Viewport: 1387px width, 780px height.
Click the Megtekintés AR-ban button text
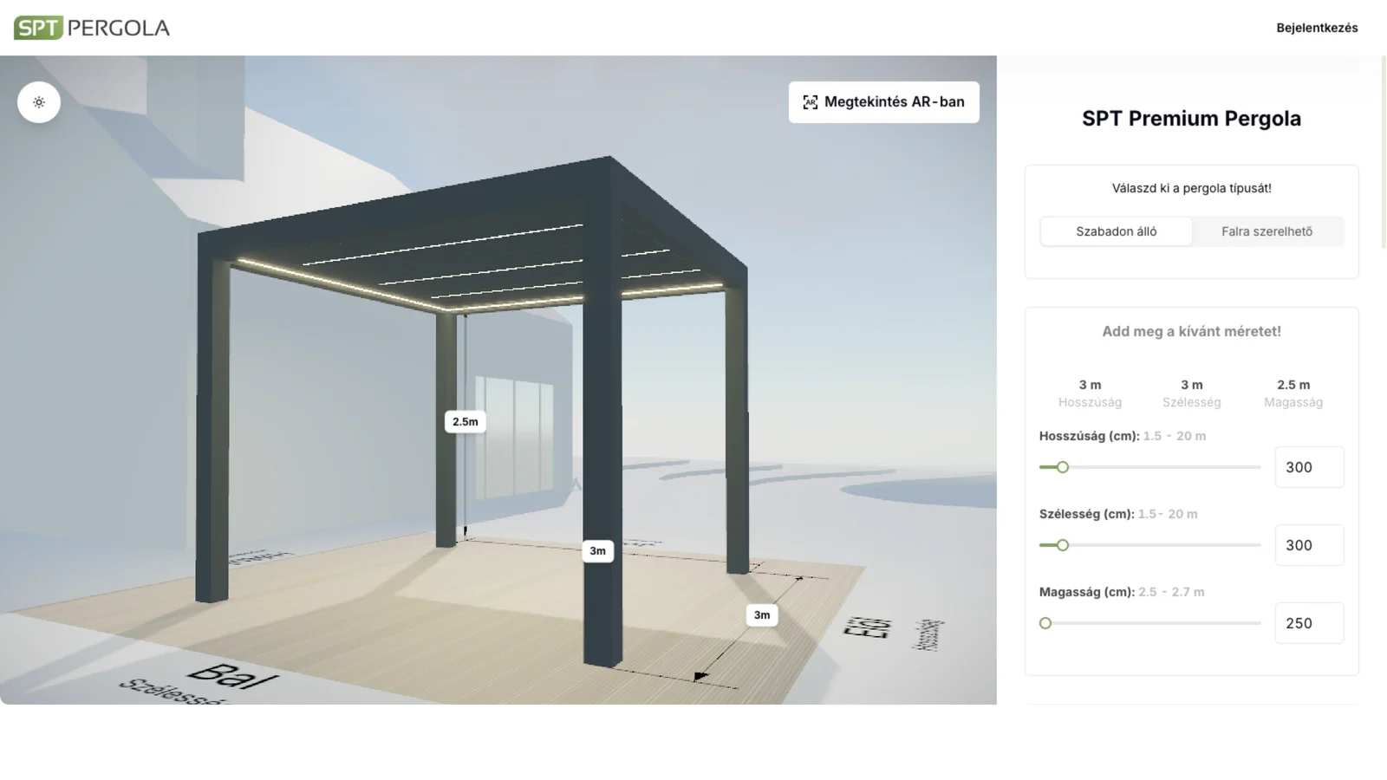pos(894,102)
